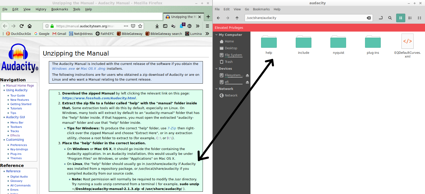Close the Unzipping the Manual tab
This screenshot has height=194, width=425.
(x=200, y=17)
